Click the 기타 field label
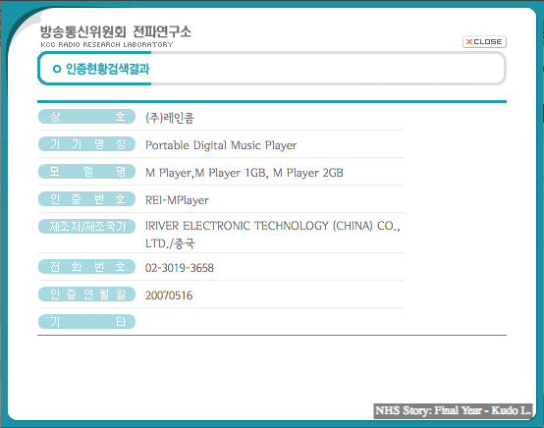The width and height of the screenshot is (544, 428). [86, 322]
